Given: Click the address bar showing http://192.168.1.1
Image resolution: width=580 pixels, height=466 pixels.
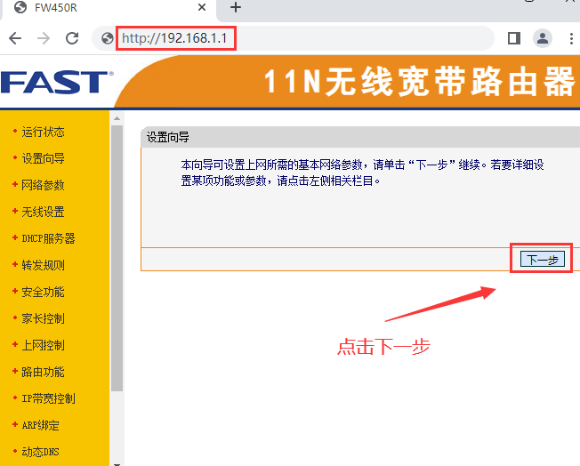Looking at the screenshot, I should click(x=292, y=38).
